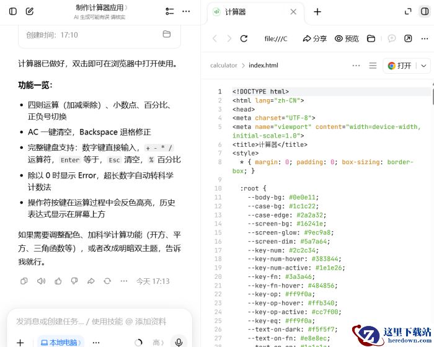This screenshot has width=434, height=347.
Task: Read the reply aloud with the speaker icon
Action: click(x=41, y=281)
